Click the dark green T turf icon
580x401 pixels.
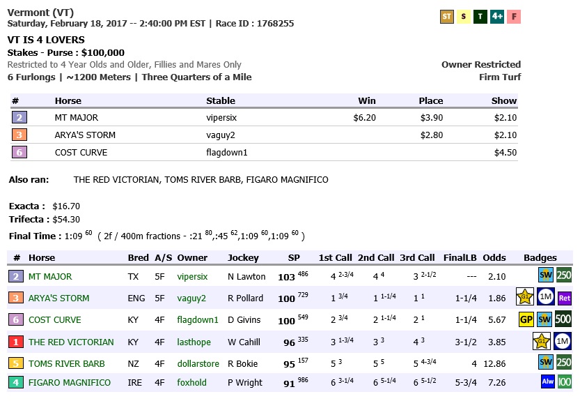coord(480,17)
